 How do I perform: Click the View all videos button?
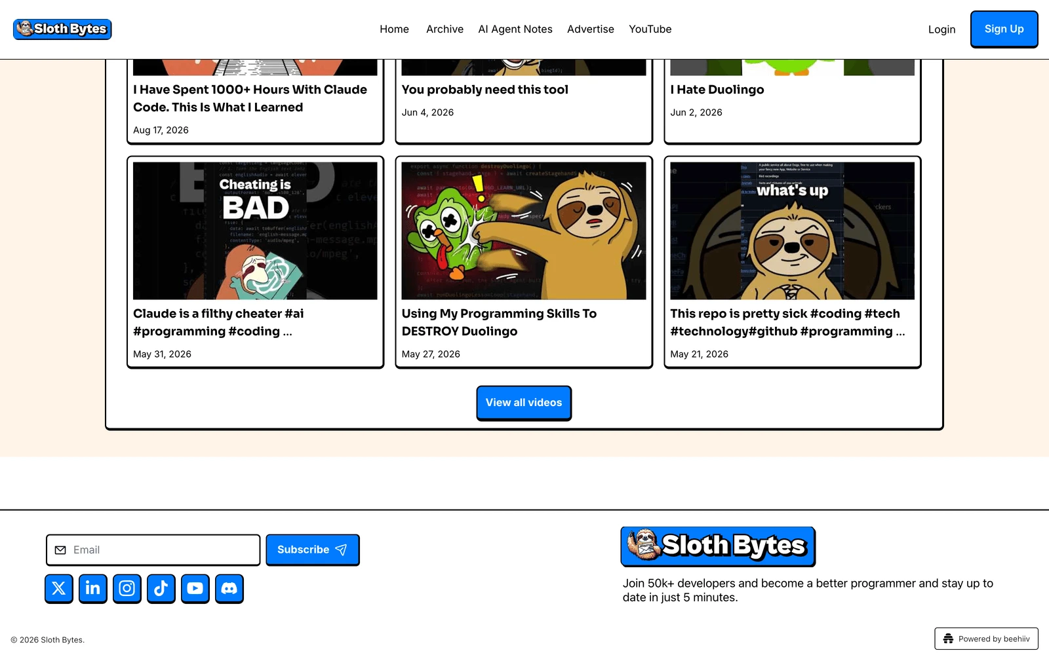(x=524, y=403)
